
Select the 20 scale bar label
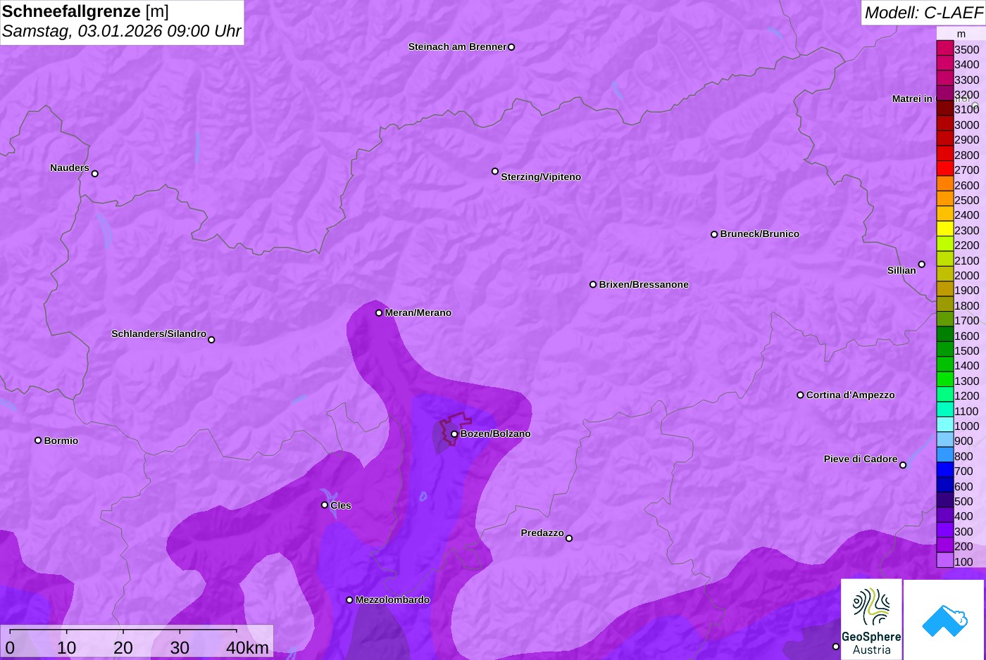point(123,647)
